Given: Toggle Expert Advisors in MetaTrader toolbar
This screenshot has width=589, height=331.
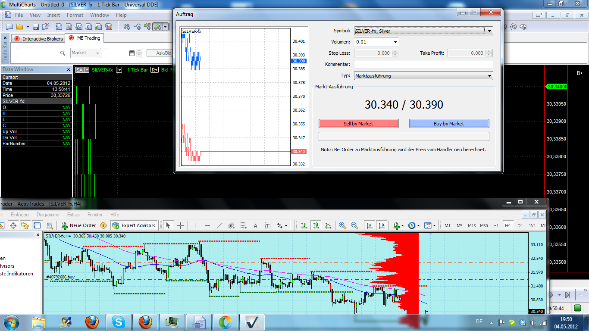Looking at the screenshot, I should pos(133,225).
